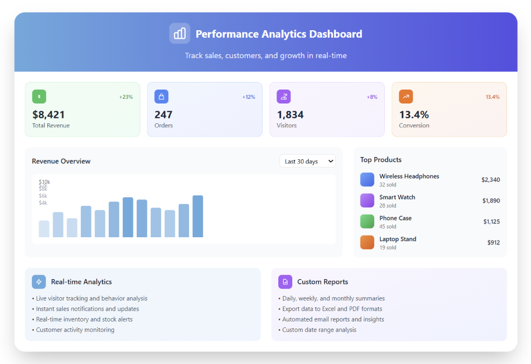Click the 1,834 Visitors figure

tap(290, 115)
